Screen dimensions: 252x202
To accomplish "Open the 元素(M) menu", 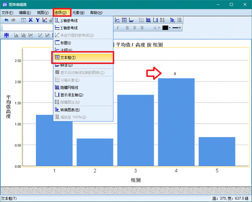I will [x=78, y=13].
